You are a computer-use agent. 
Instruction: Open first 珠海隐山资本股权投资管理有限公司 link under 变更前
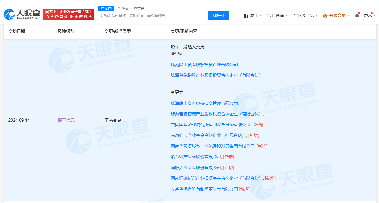[204, 64]
